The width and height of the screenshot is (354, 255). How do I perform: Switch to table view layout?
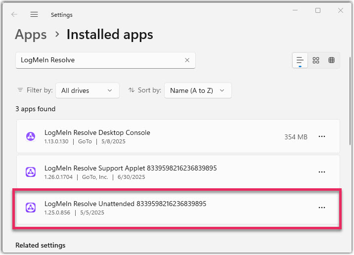(x=331, y=60)
